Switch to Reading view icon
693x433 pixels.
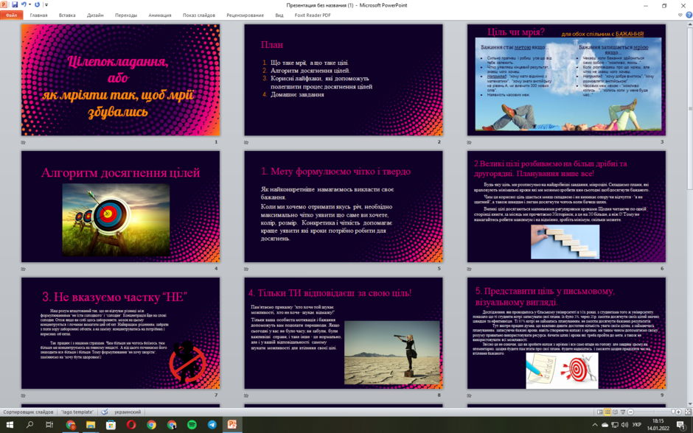pyautogui.click(x=615, y=412)
